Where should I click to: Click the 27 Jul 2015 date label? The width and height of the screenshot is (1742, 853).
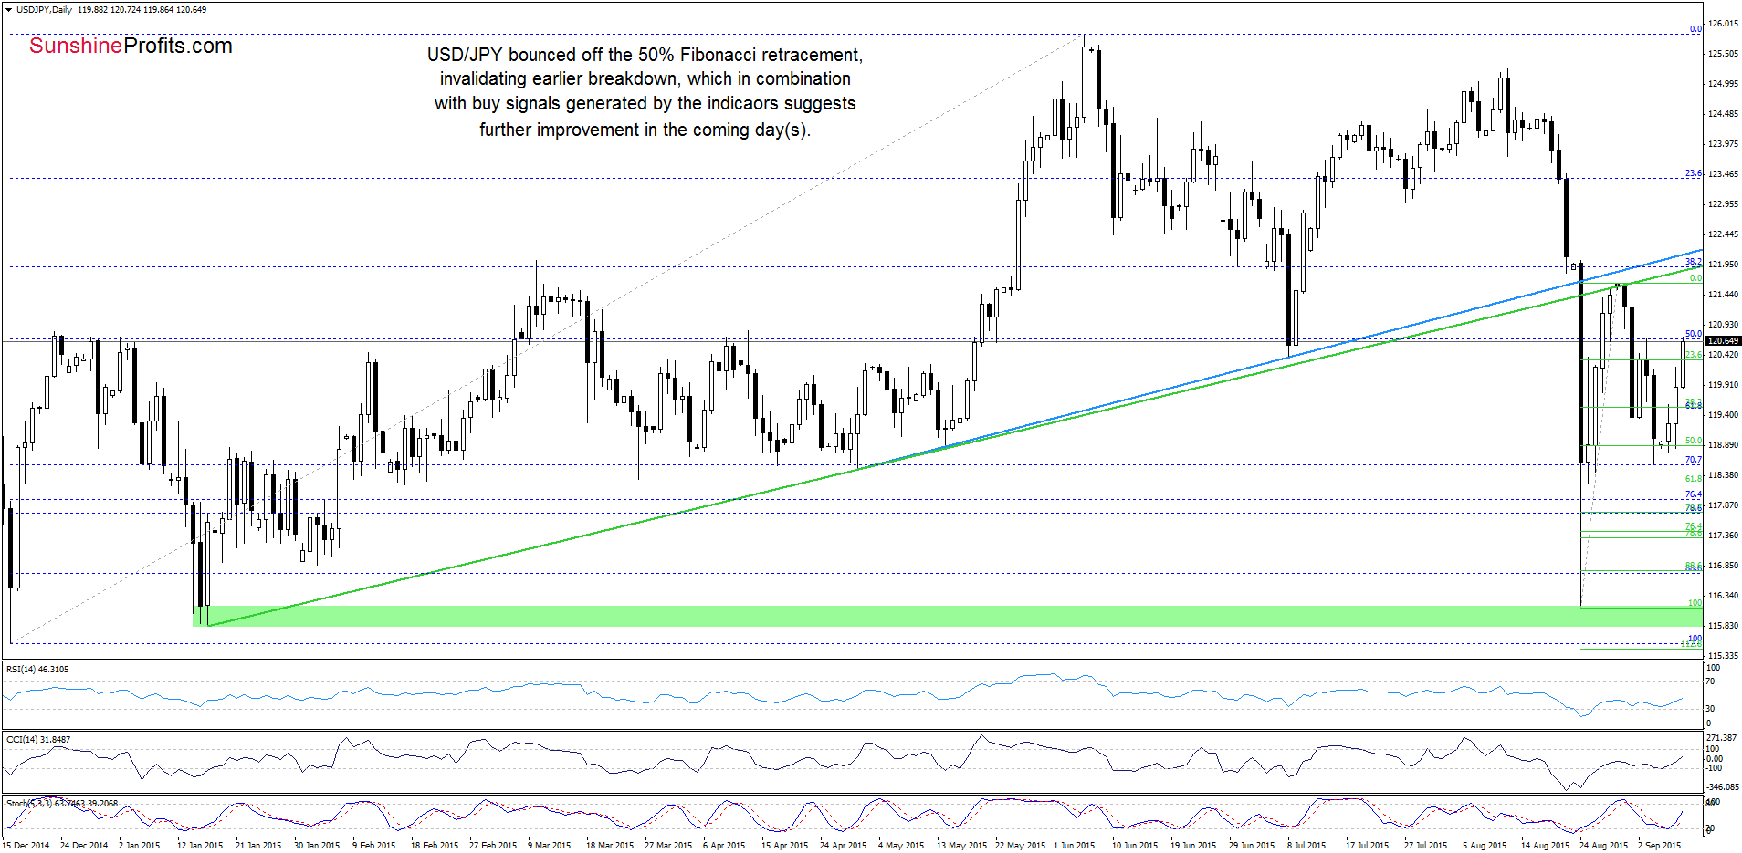pyautogui.click(x=1426, y=846)
